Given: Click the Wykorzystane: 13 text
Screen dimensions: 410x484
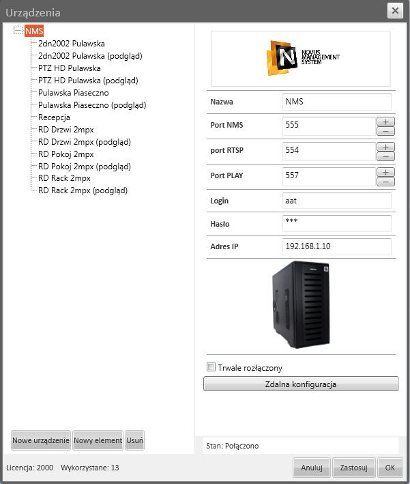Looking at the screenshot, I should click(90, 468).
